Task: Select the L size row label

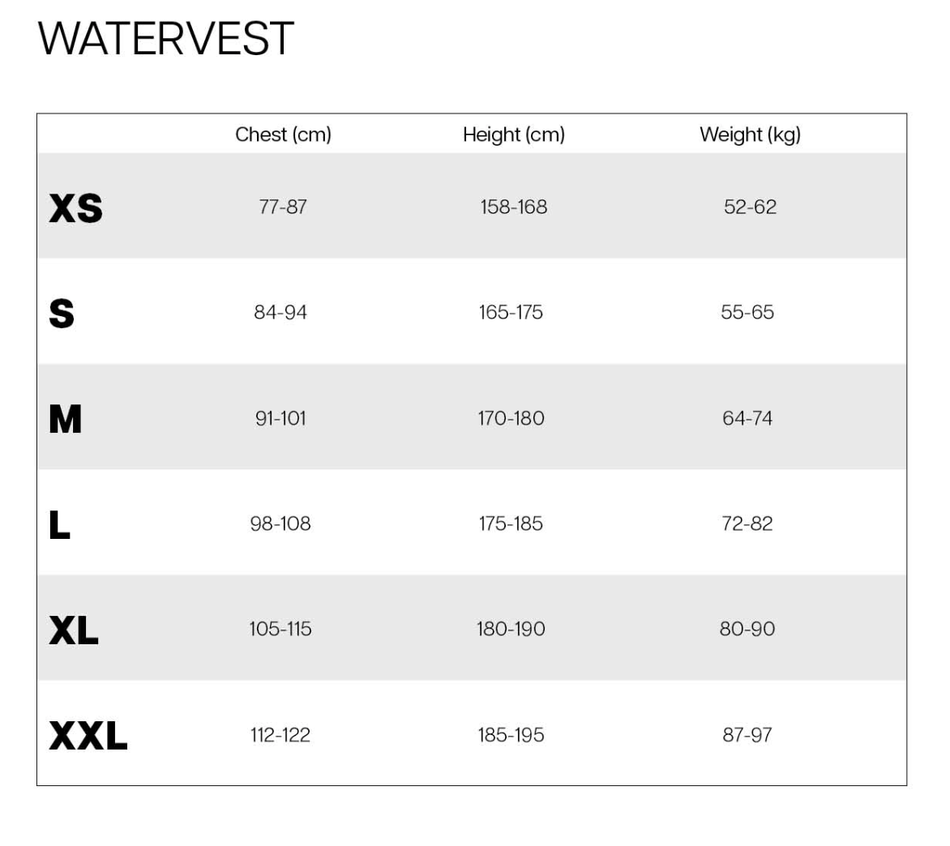Action: coord(60,524)
